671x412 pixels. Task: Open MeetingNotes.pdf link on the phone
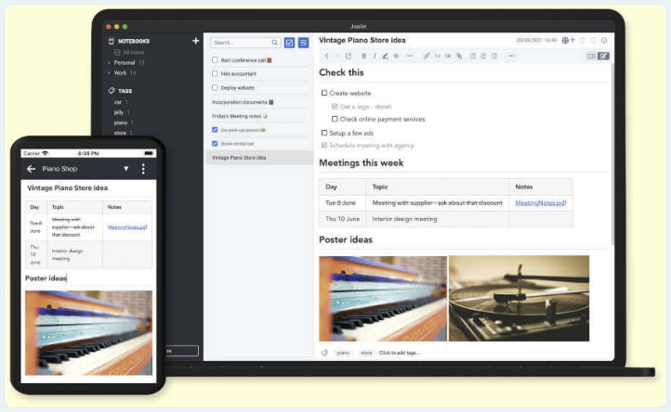pos(127,227)
